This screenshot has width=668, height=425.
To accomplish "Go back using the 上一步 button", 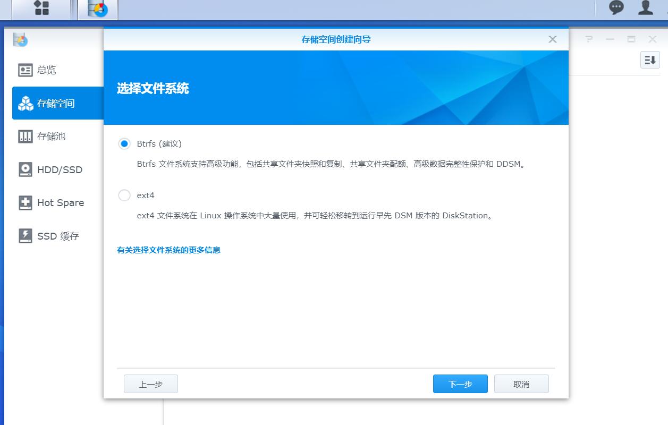I will 151,384.
